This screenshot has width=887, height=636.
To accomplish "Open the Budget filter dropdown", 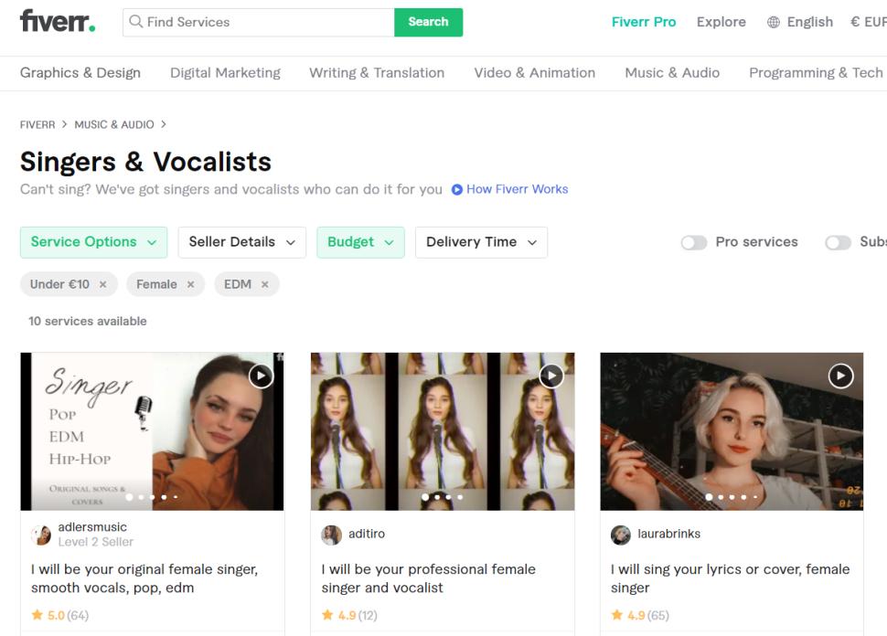I will coord(360,242).
